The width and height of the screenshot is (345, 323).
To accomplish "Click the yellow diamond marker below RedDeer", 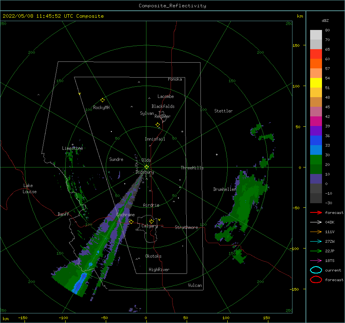I will coord(158,125).
